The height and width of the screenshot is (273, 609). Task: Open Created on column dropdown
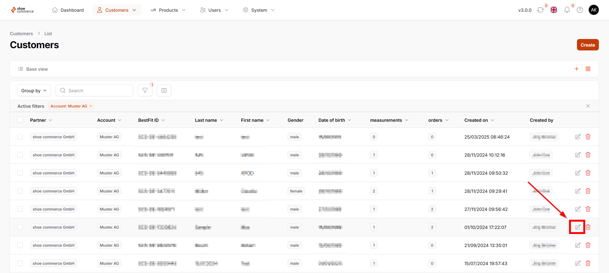coord(493,120)
